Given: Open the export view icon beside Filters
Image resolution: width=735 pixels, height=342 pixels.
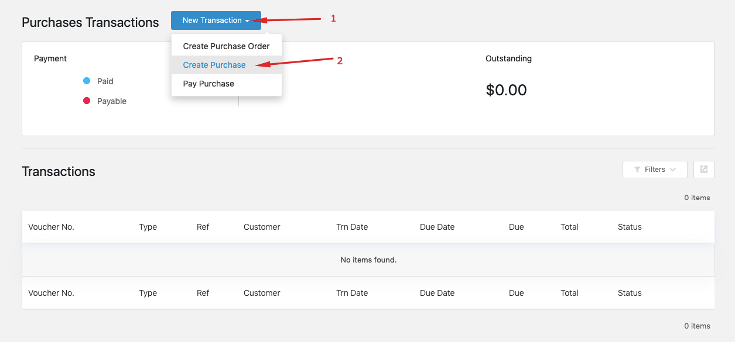Looking at the screenshot, I should (x=703, y=170).
